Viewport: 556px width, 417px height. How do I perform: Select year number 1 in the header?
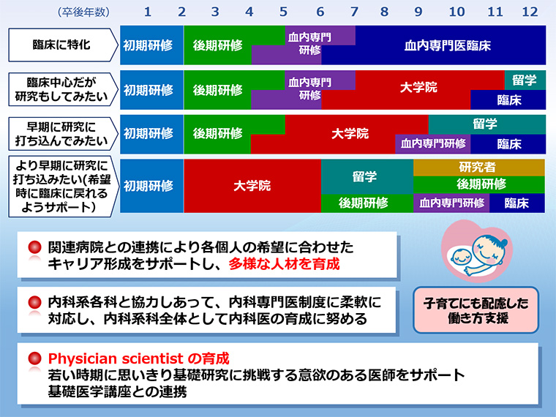pyautogui.click(x=148, y=12)
